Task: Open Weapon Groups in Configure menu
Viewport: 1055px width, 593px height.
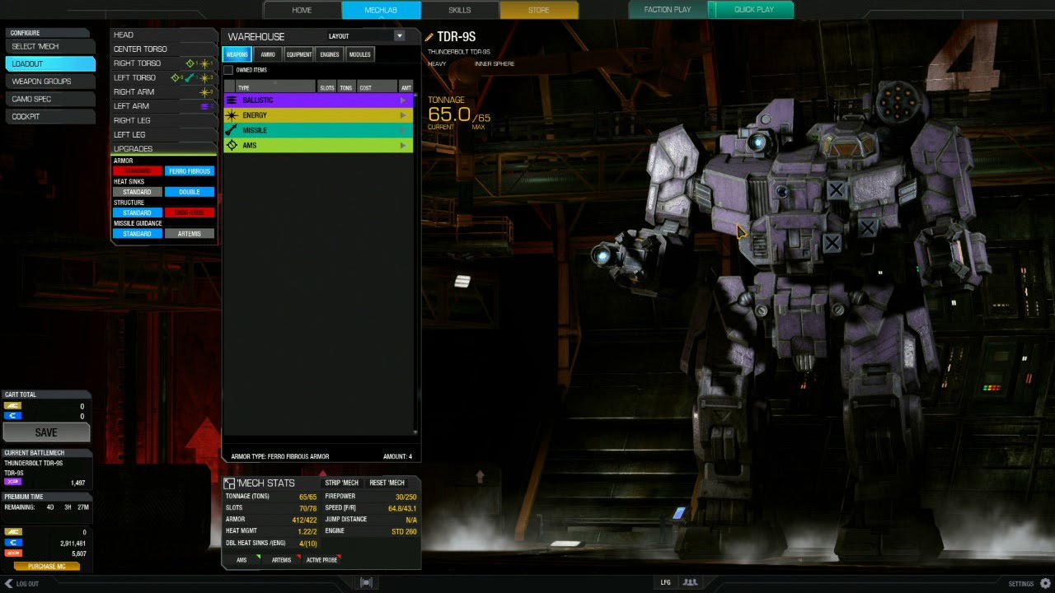Action: click(50, 82)
